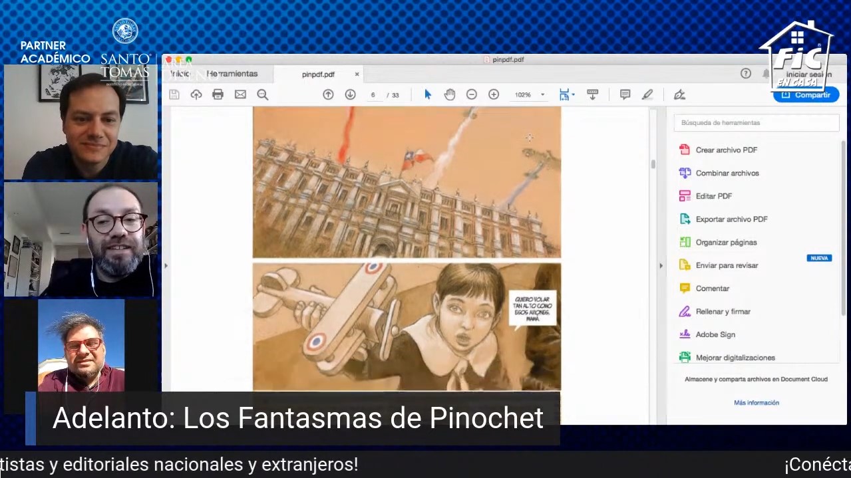Click the pinpdf.pdf window title text
851x478 pixels.
[x=508, y=59]
